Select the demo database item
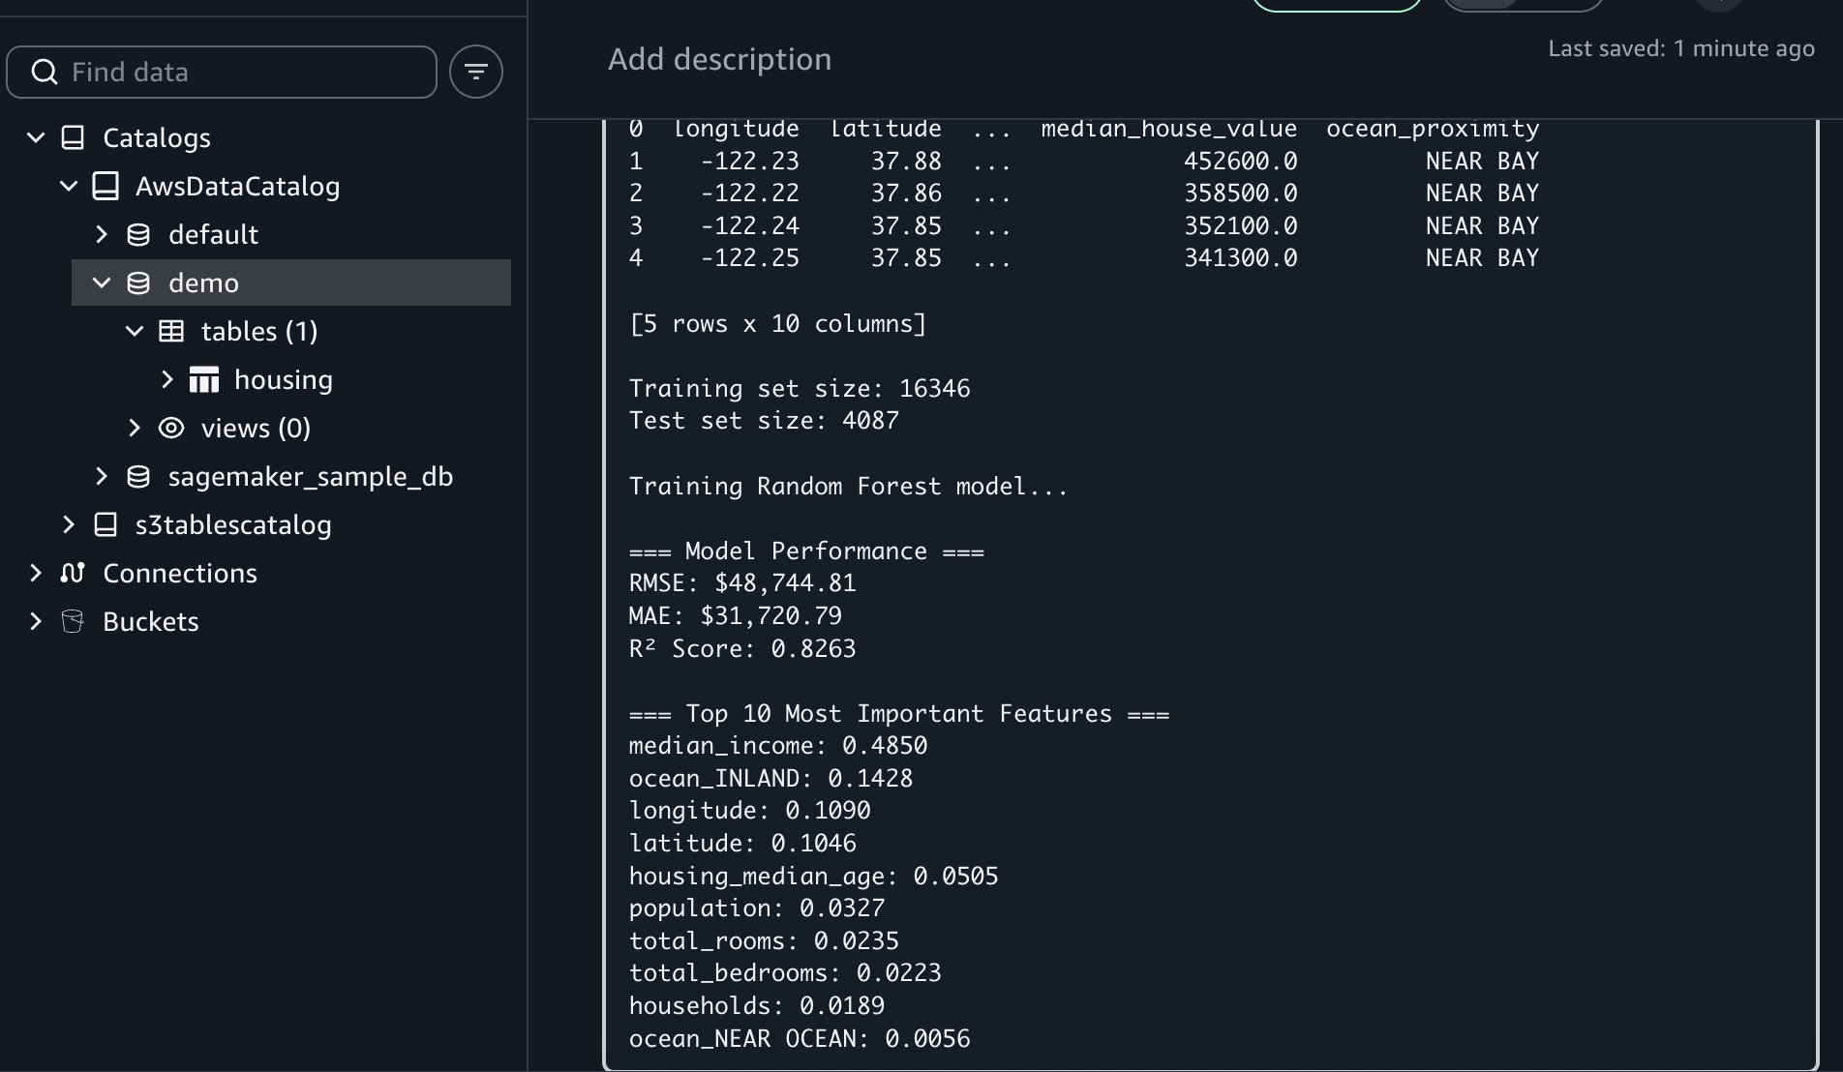1843x1072 pixels. pos(203,283)
